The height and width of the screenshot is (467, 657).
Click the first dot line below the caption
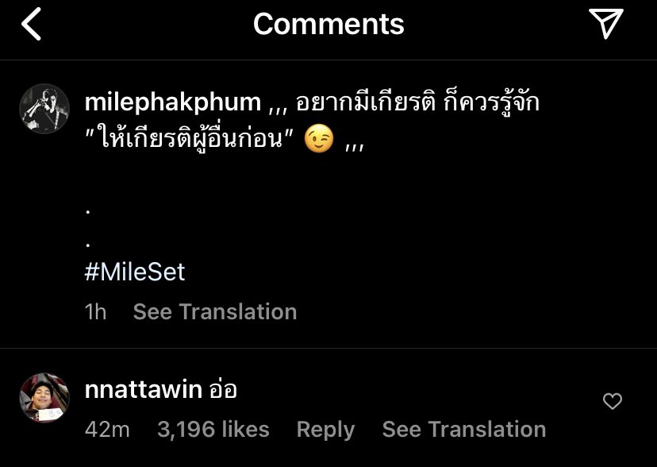coord(87,212)
